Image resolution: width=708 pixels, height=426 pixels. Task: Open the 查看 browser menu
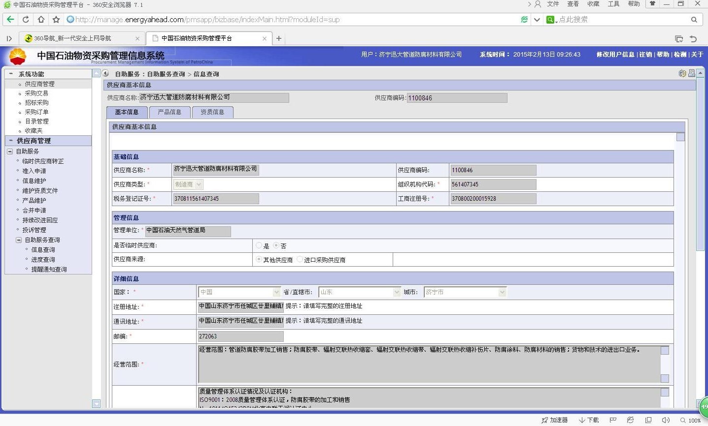point(573,4)
